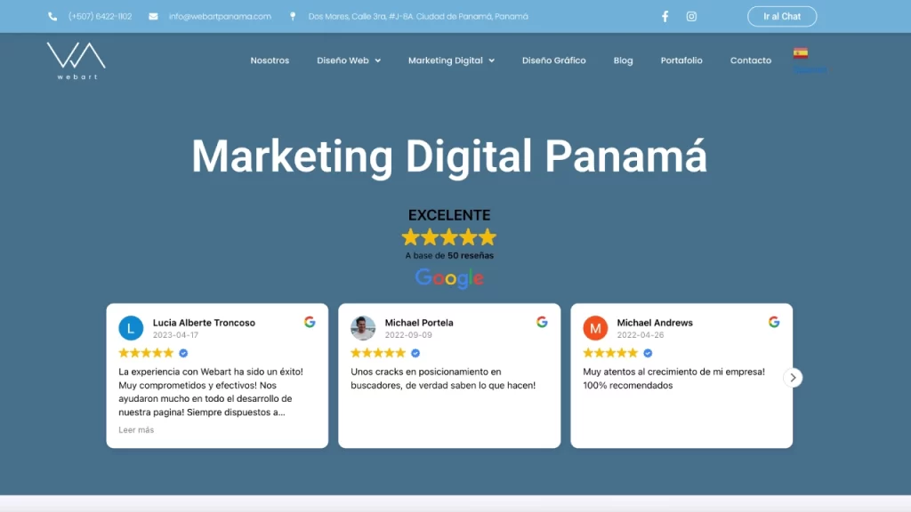Click the Español language label
The image size is (911, 512).
(810, 69)
